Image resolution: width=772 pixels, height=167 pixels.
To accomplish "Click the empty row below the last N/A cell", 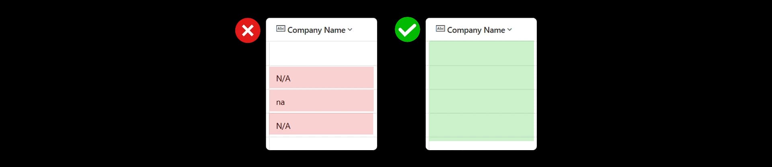I will click(323, 143).
